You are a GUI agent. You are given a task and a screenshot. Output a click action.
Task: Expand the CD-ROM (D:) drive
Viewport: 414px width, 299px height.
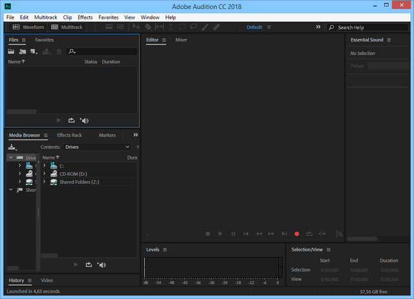(x=44, y=174)
